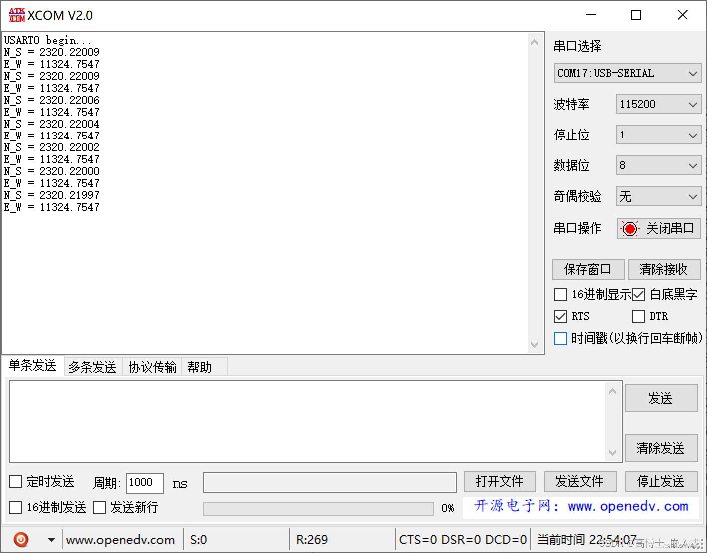Viewport: 707px width, 553px height.
Task: Expand the 波特率 115200 baud rate dropdown
Action: (659, 104)
